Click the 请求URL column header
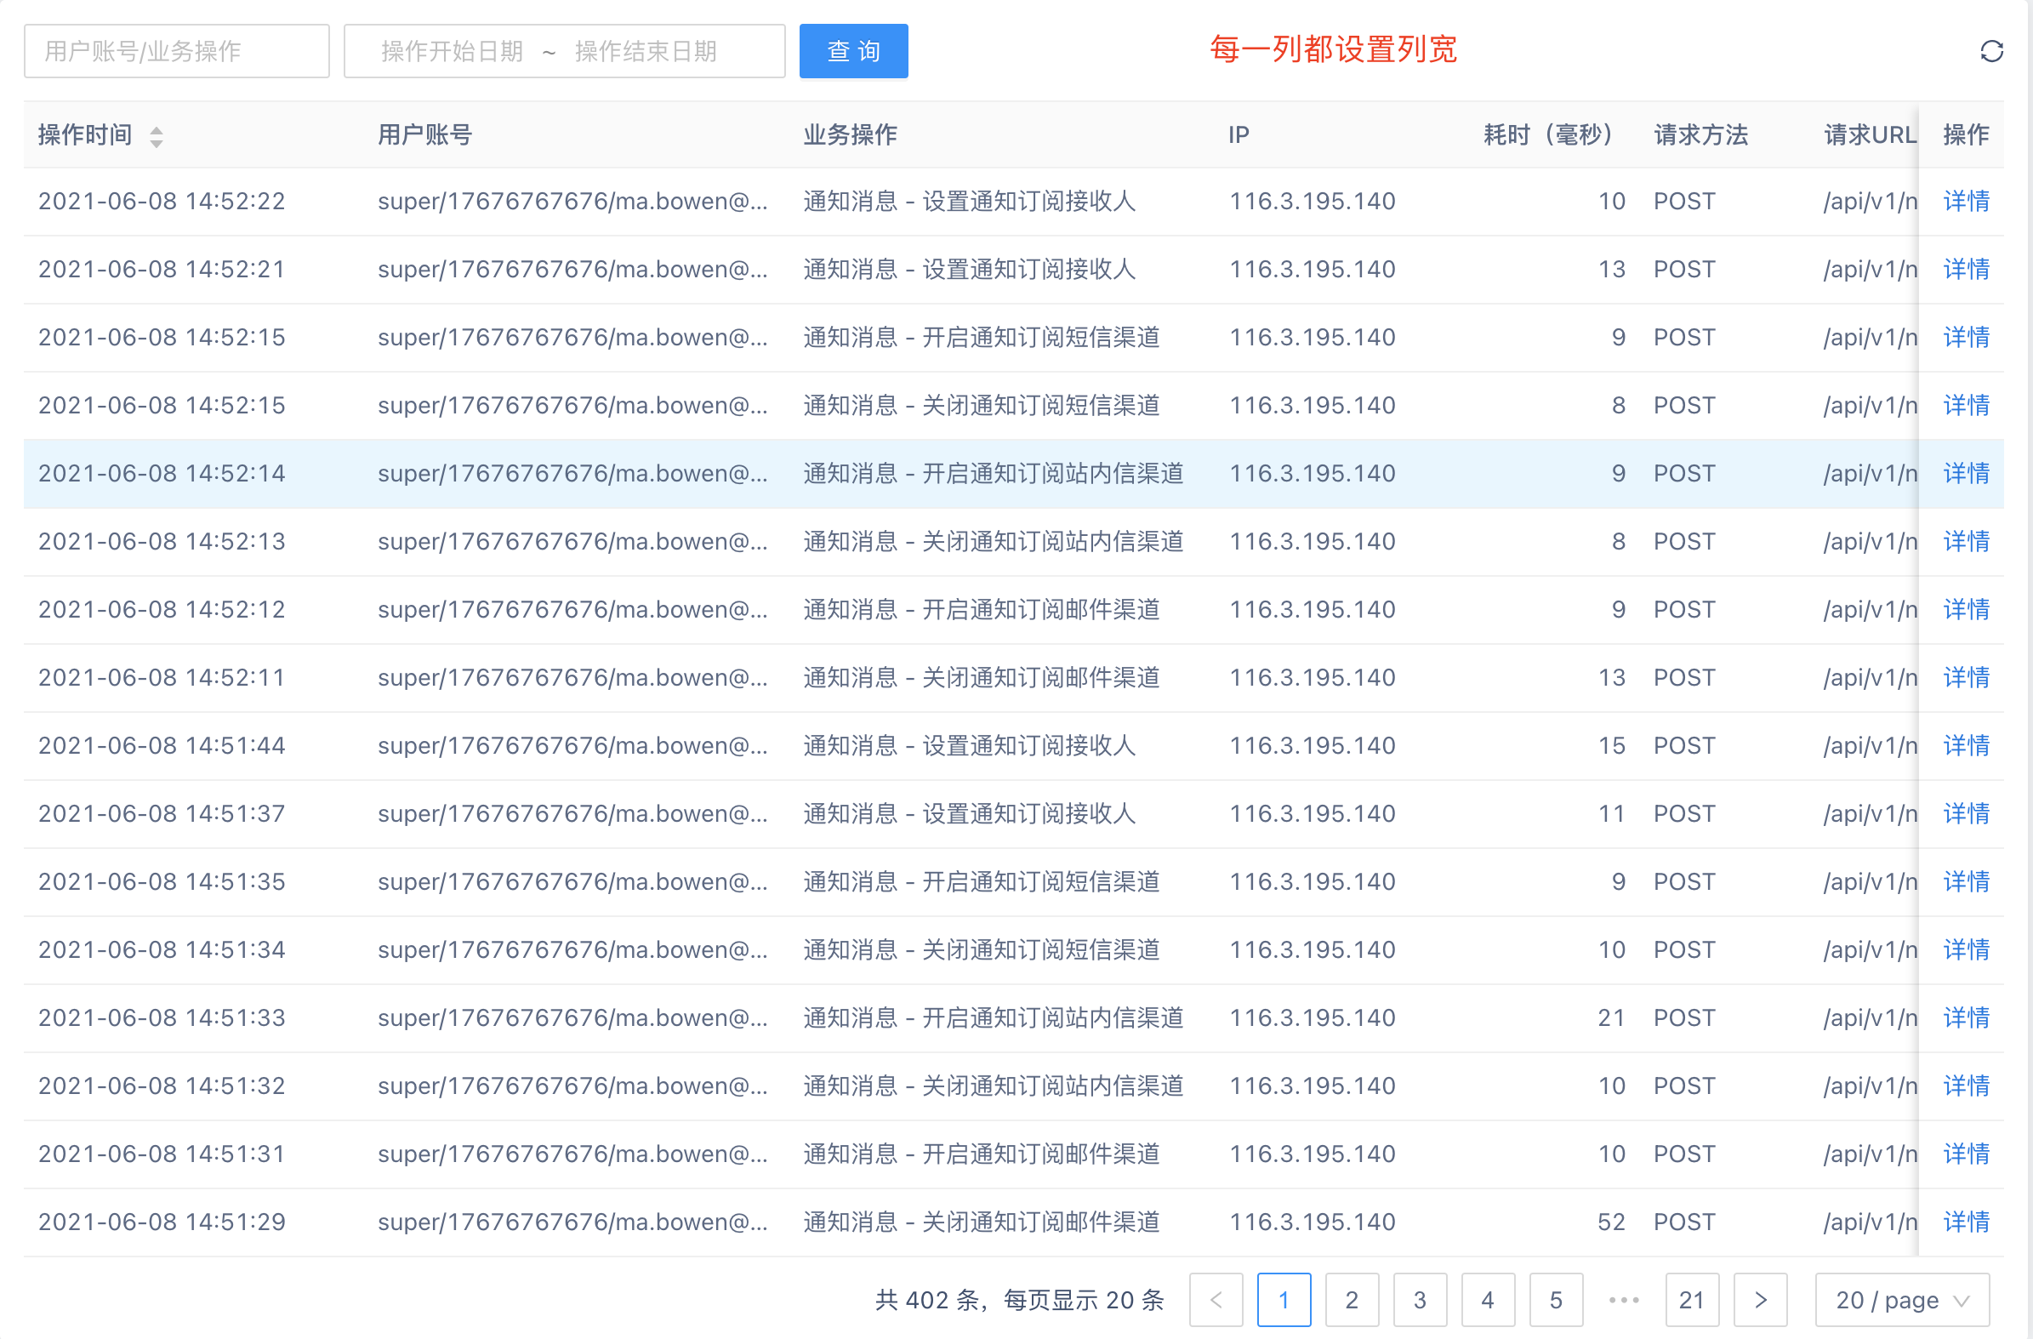 pyautogui.click(x=1870, y=135)
